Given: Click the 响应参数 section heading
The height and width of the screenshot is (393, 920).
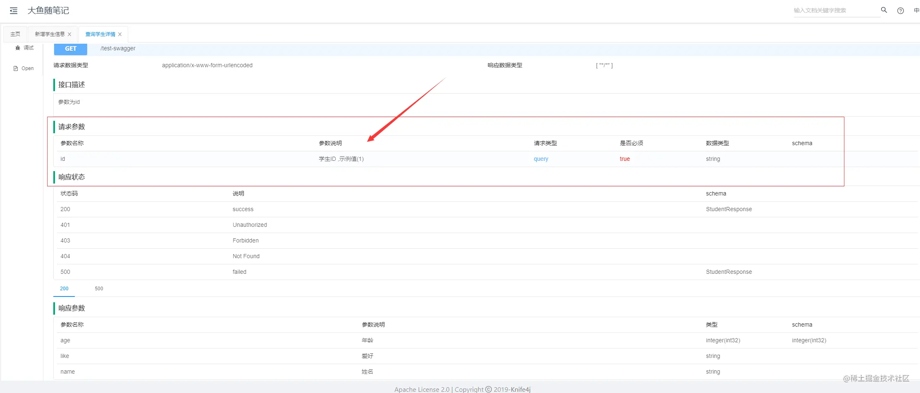Looking at the screenshot, I should coord(72,308).
